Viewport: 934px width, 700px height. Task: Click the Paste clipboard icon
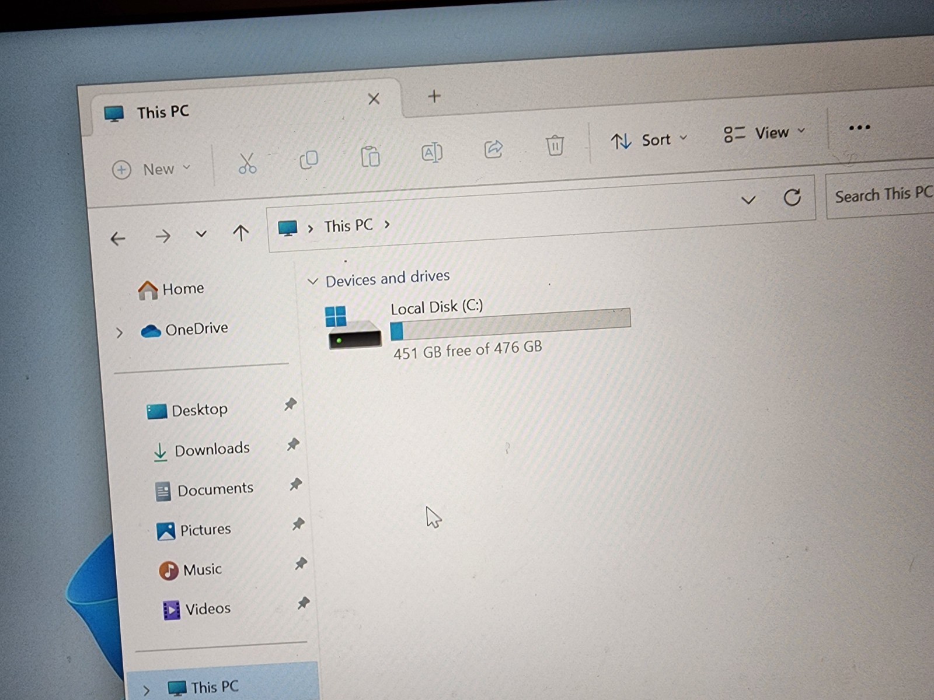click(x=370, y=156)
